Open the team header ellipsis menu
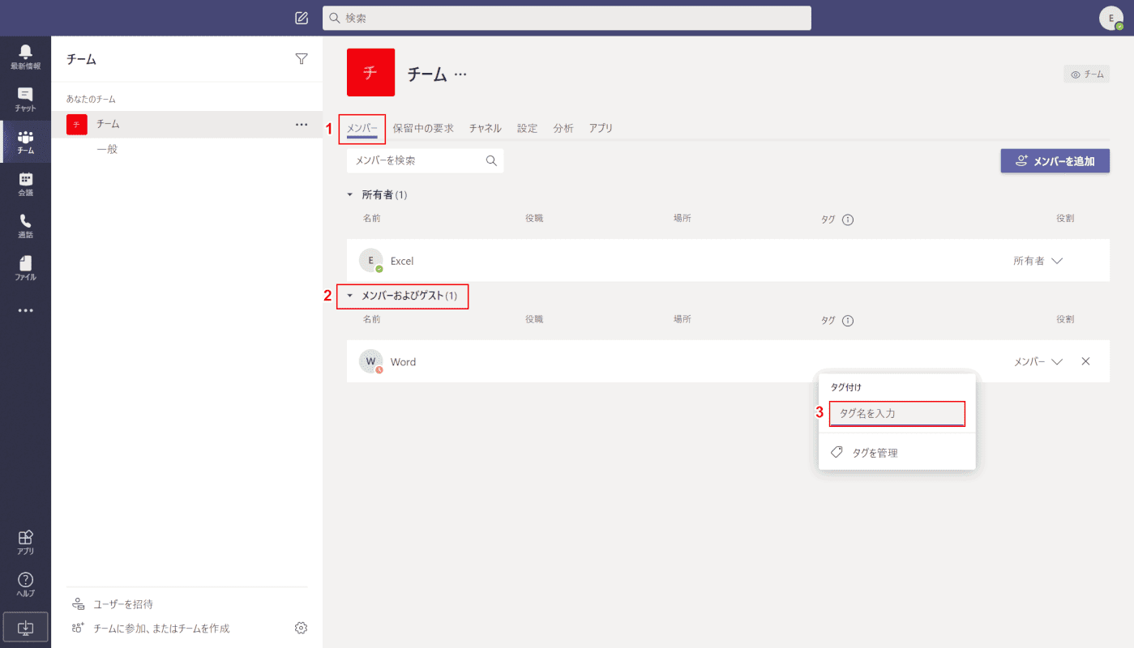 pos(460,75)
